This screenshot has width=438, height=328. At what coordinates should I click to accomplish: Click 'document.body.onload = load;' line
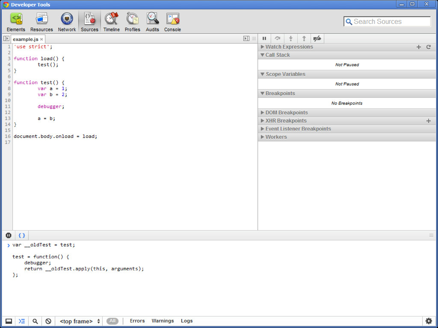pos(55,136)
